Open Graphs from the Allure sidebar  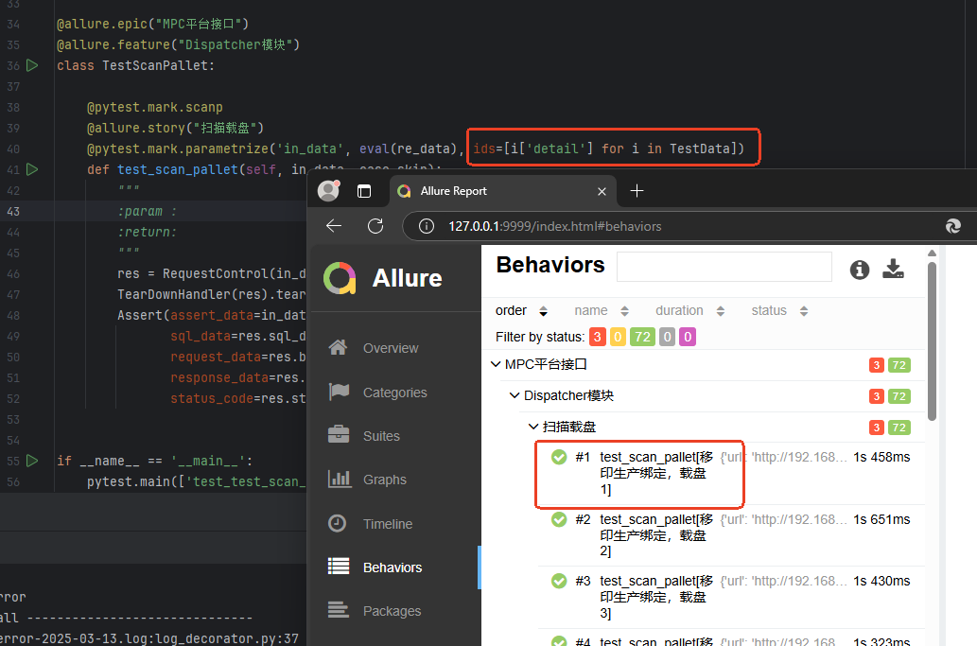[384, 480]
